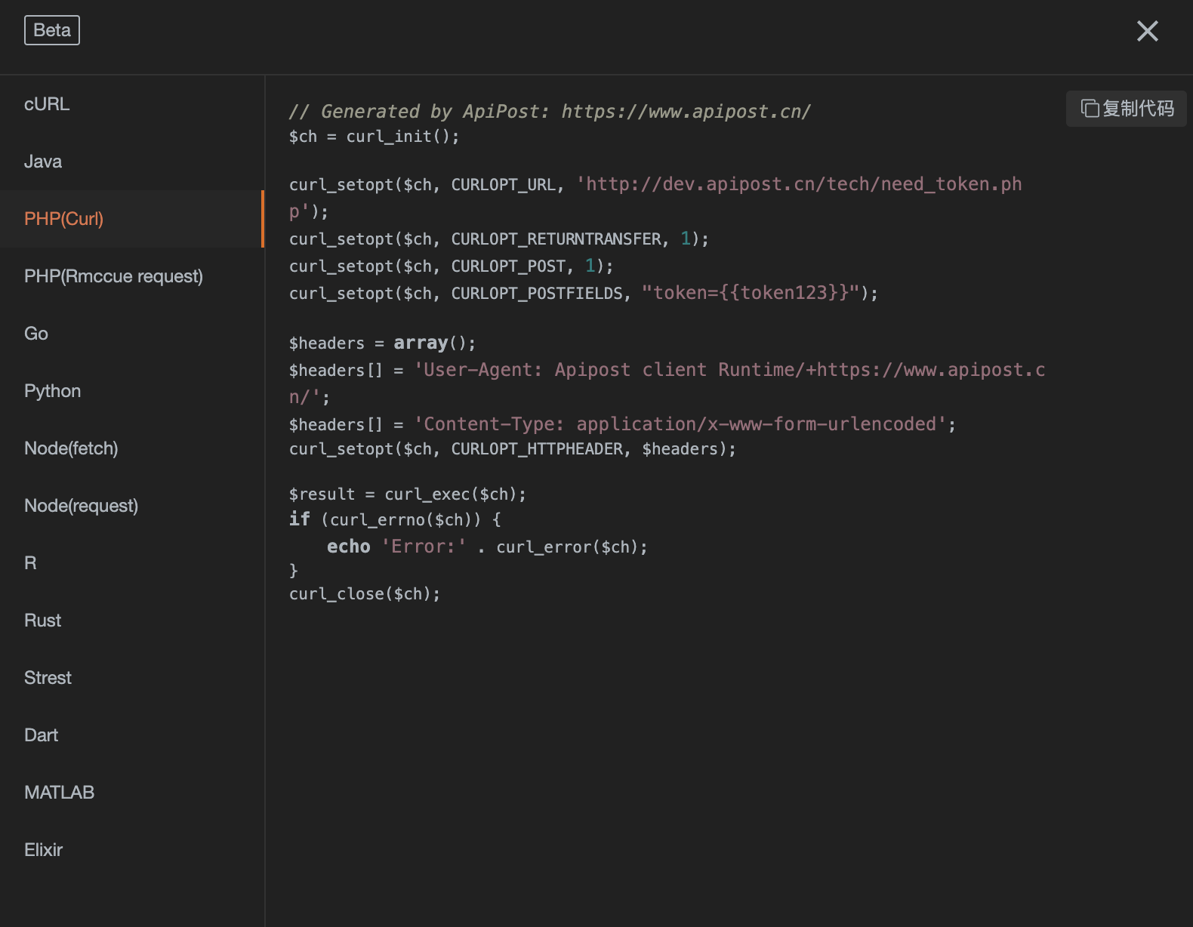Select the PHP(Rmccue request) tab
Screen dimensions: 1193x927
pos(132,276)
